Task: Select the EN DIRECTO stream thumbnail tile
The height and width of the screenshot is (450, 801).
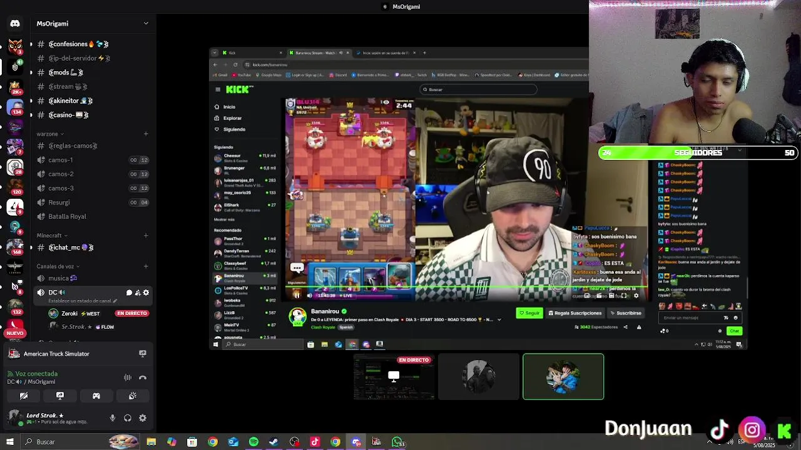Action: click(x=394, y=377)
